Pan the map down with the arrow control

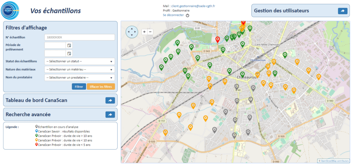click(x=132, y=35)
